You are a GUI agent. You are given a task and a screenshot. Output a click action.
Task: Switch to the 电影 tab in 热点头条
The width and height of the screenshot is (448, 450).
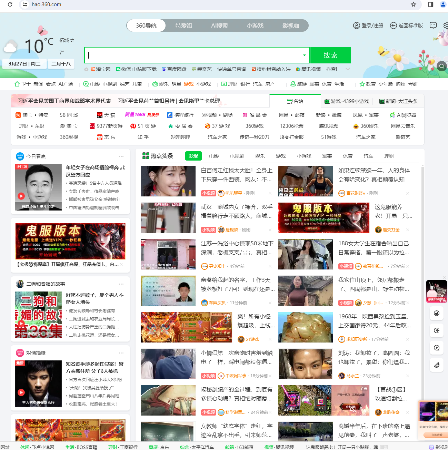pos(214,156)
